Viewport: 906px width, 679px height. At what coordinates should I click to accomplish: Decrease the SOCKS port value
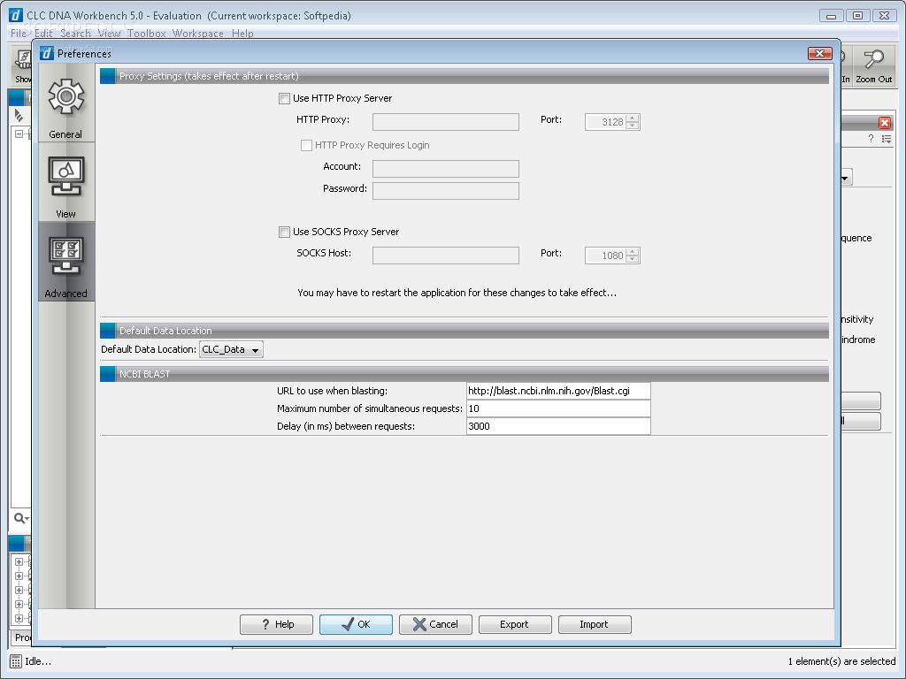pyautogui.click(x=633, y=259)
